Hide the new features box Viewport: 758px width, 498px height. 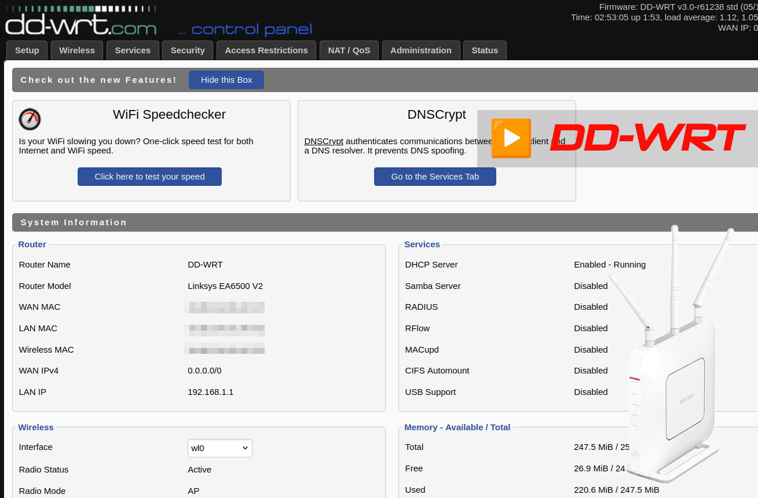226,79
